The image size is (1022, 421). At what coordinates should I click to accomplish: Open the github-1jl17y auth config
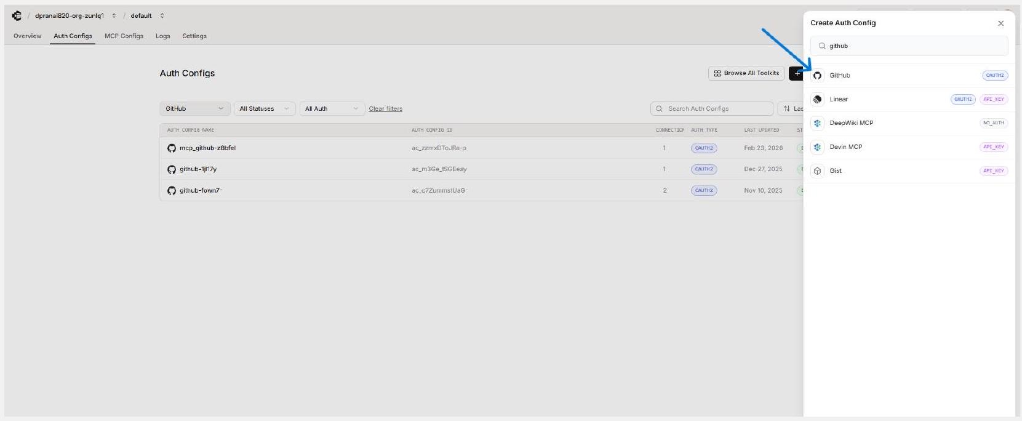tap(198, 169)
